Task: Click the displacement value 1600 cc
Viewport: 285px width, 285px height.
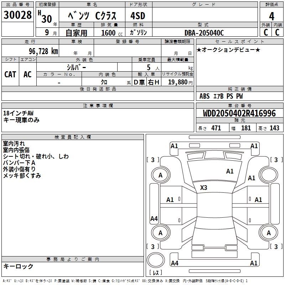Action: click(x=112, y=33)
